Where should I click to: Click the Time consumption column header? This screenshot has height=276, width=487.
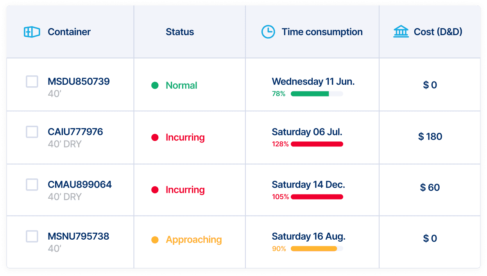(322, 32)
